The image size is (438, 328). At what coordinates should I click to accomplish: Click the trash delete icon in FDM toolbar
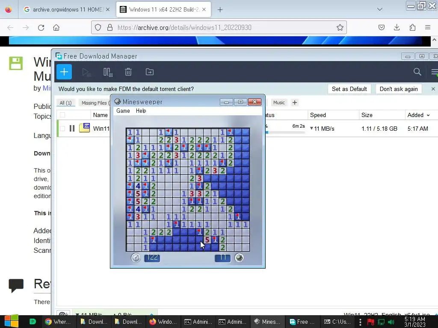[x=128, y=72]
